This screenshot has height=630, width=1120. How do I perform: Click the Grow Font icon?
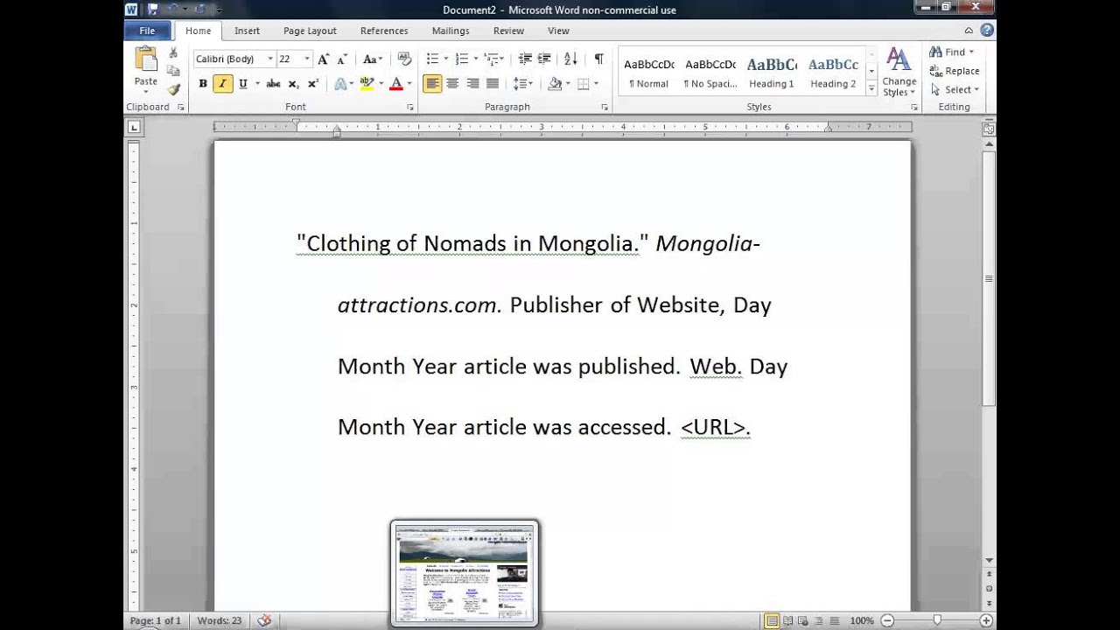(x=323, y=59)
